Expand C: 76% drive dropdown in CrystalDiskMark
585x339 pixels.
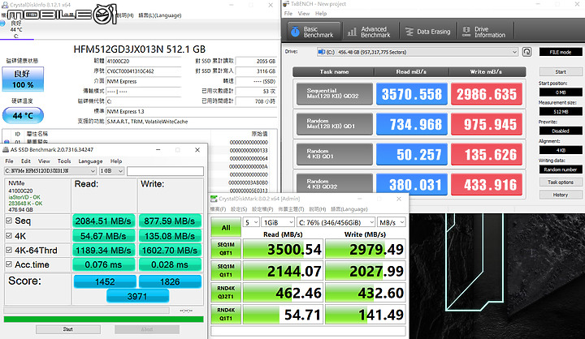pos(336,222)
